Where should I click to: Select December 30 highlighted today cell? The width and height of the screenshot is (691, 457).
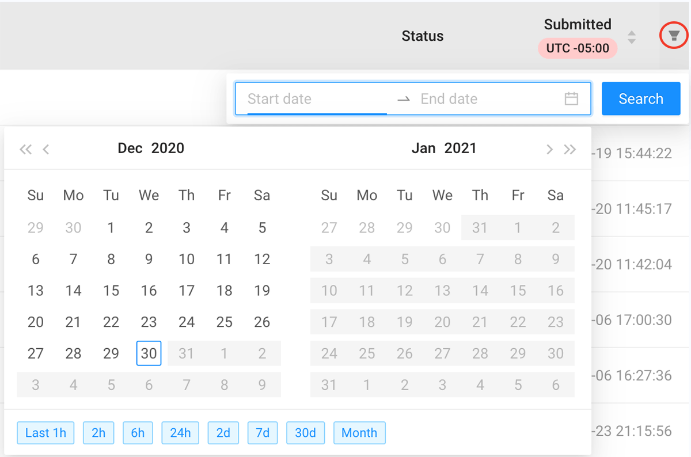149,353
